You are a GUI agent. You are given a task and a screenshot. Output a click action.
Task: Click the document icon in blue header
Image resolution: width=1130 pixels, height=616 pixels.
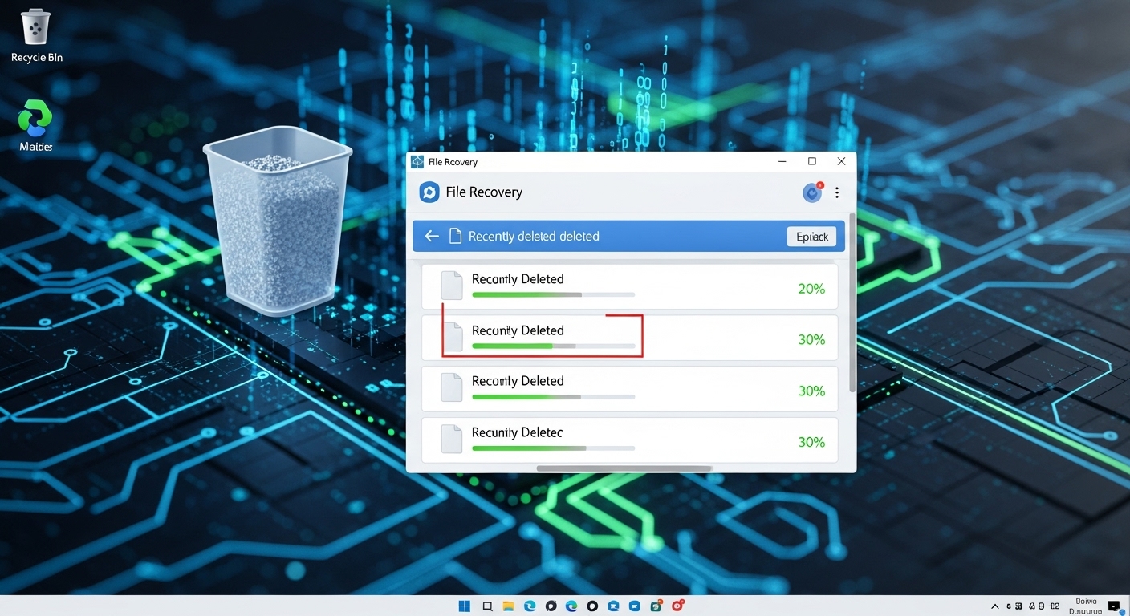[455, 236]
